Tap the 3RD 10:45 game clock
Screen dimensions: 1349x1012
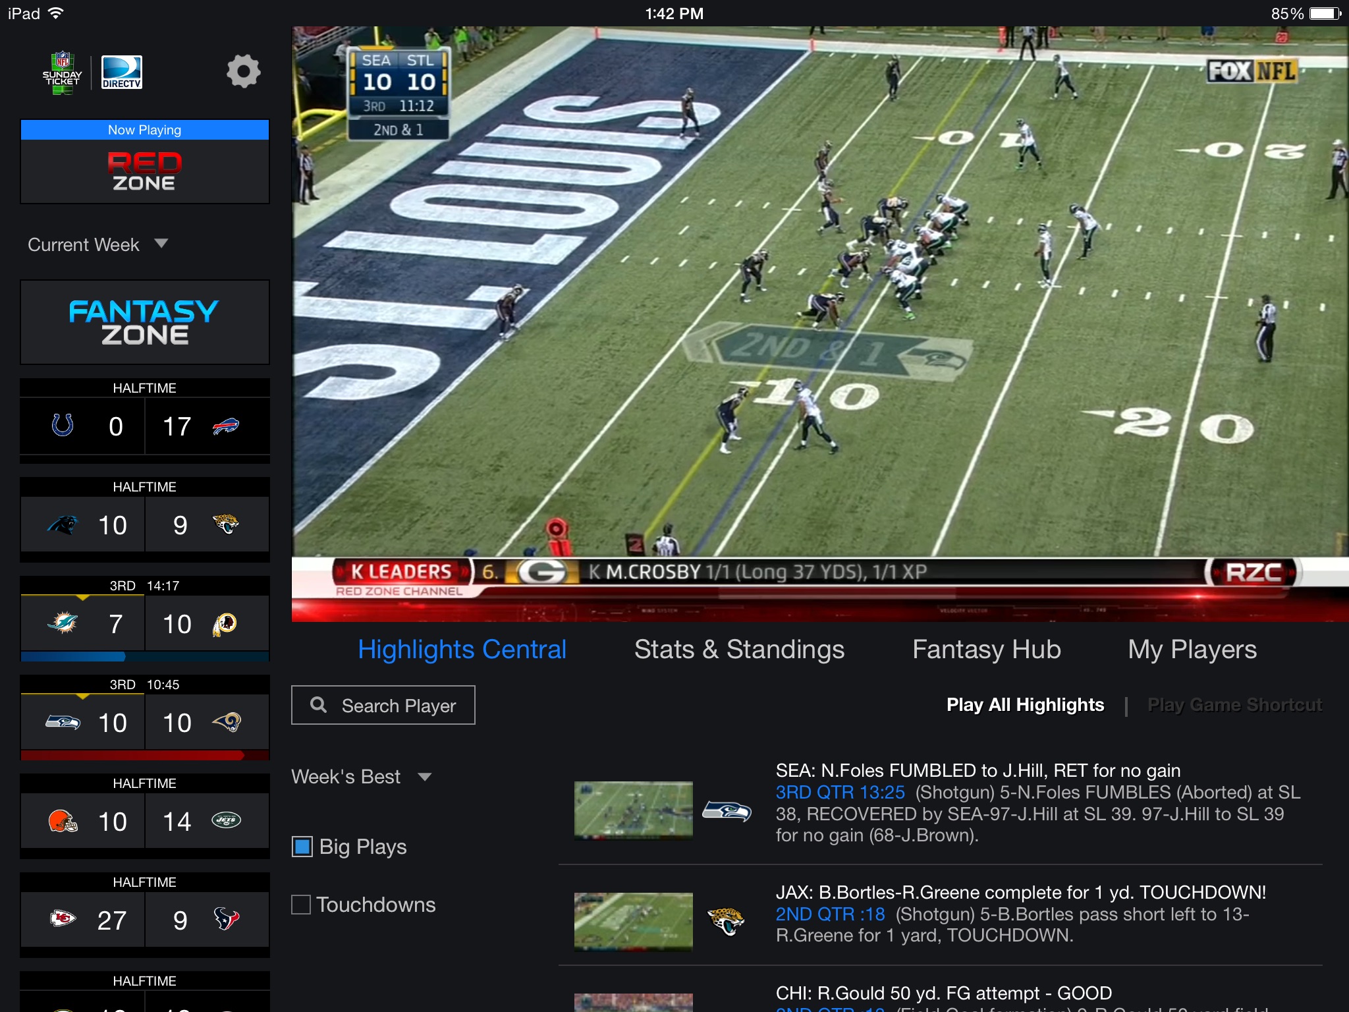point(145,685)
